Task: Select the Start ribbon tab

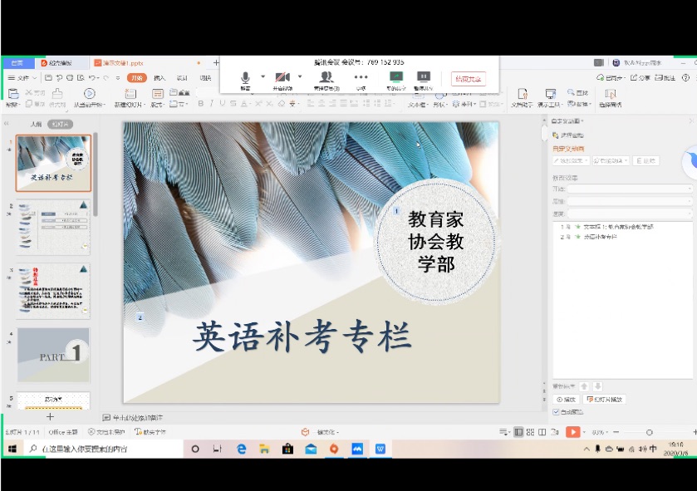Action: point(136,78)
